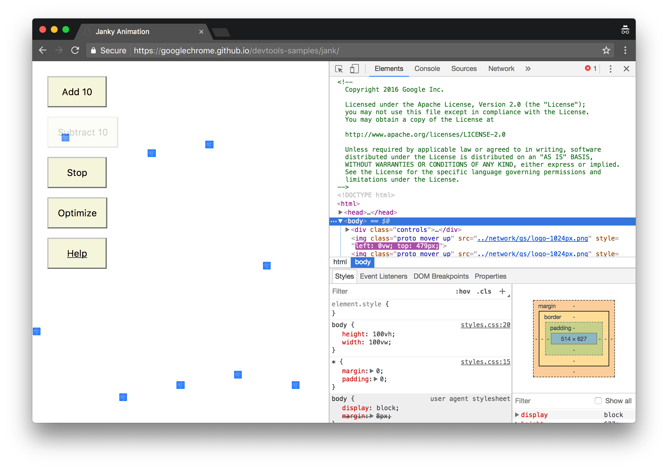Screen dimensions: 668x469
Task: Bookmark the page with the star icon
Action: coord(606,51)
